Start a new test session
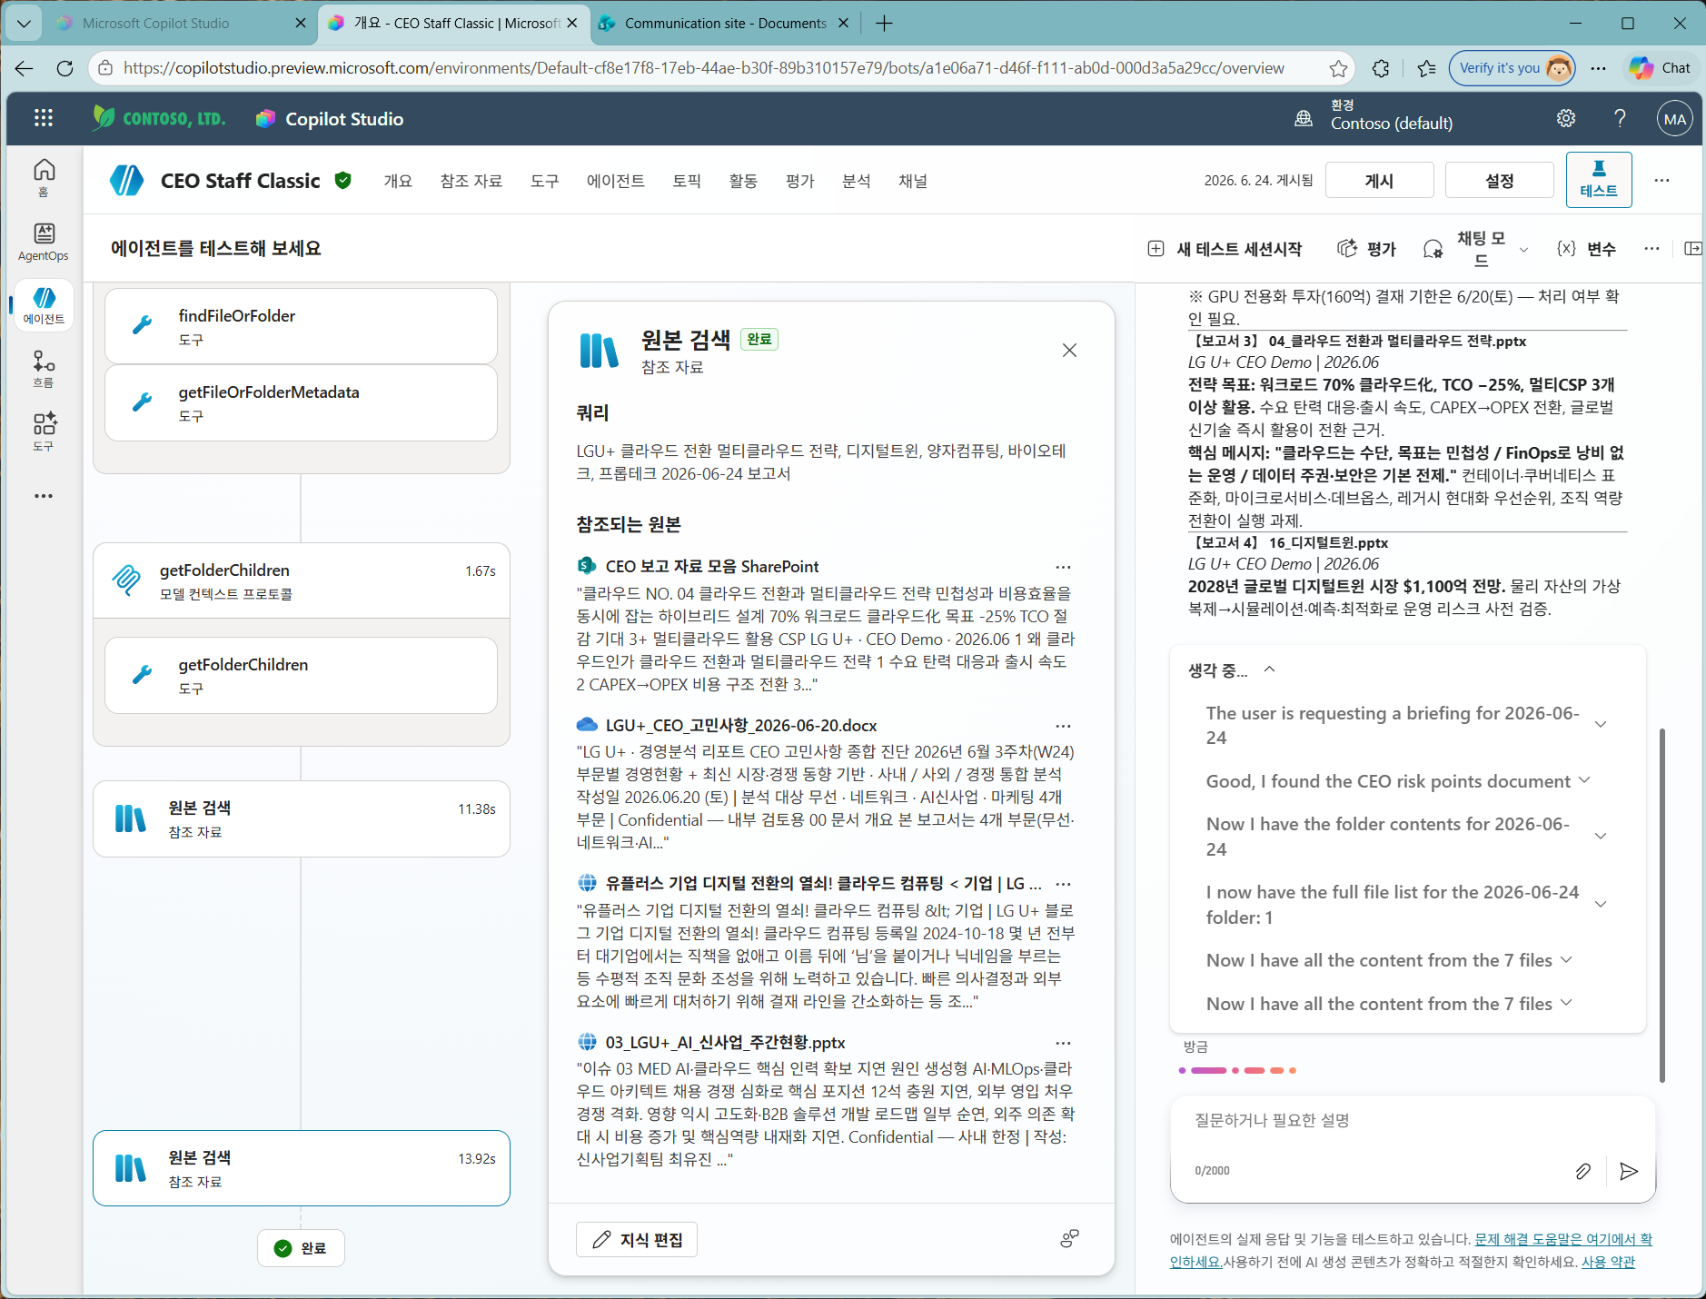Viewport: 1706px width, 1299px height. [x=1225, y=249]
